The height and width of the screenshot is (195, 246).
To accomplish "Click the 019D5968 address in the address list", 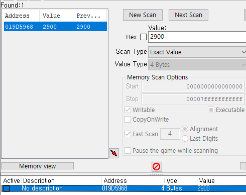I will tap(115, 188).
